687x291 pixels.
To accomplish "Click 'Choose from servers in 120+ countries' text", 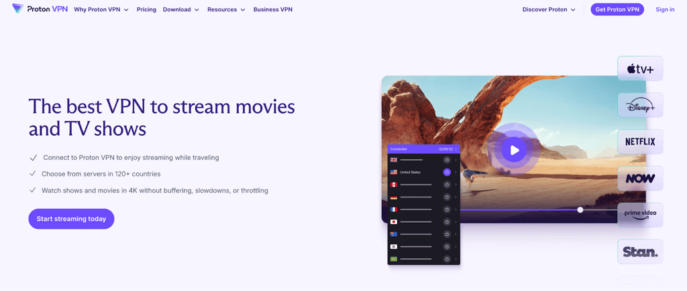I will pyautogui.click(x=101, y=174).
